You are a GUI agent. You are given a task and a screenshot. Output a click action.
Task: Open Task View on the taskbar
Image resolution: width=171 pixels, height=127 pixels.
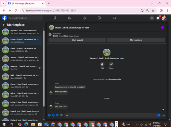pyautogui.click(x=12, y=124)
